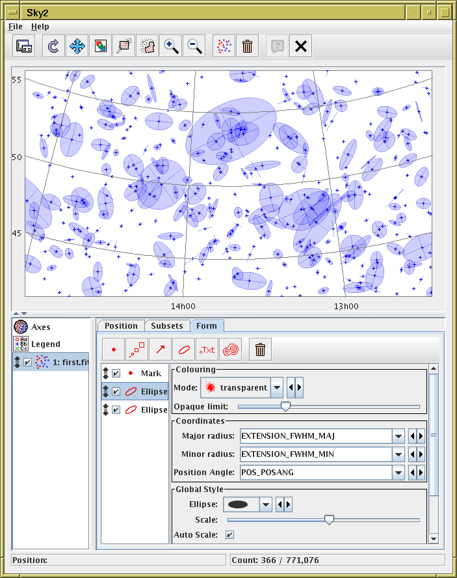Click the Zoom Out magnifier icon
The height and width of the screenshot is (578, 457).
(x=194, y=46)
